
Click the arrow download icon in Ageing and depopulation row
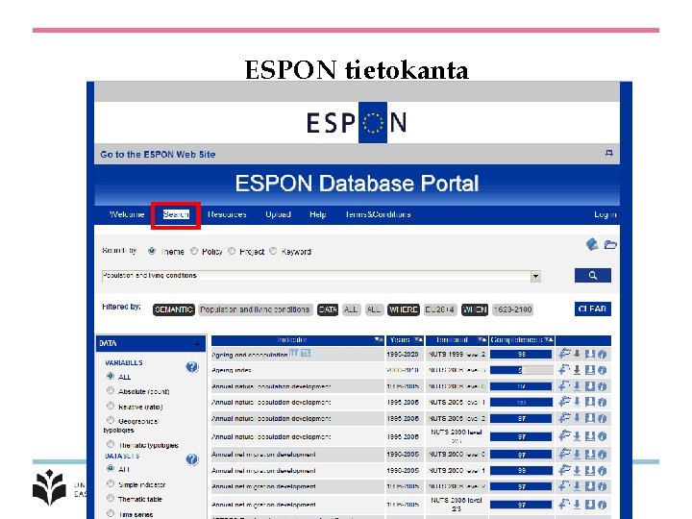point(577,354)
